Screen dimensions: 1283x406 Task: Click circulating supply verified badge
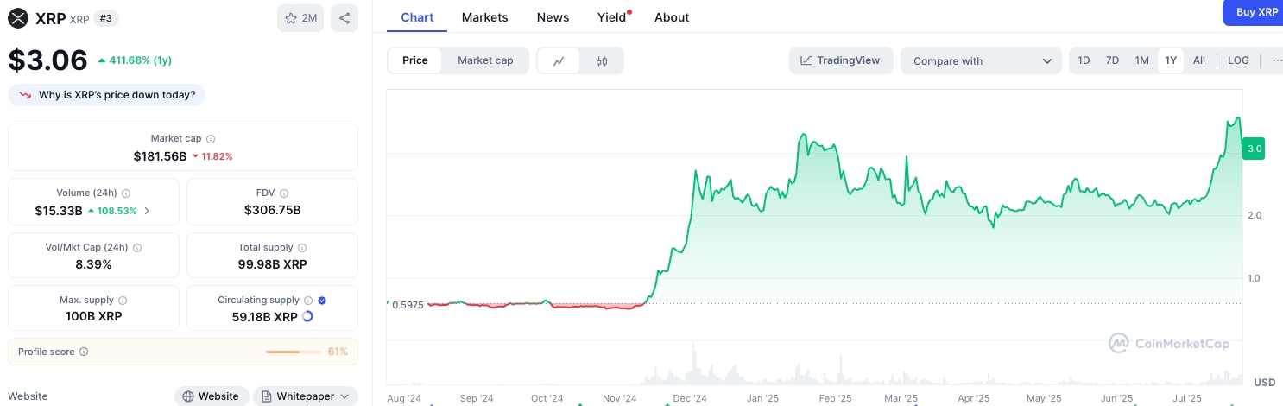(x=322, y=300)
